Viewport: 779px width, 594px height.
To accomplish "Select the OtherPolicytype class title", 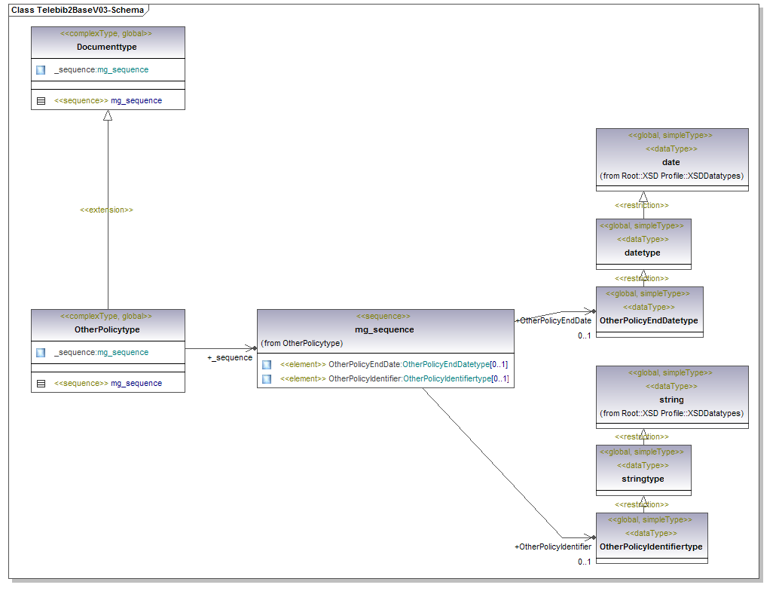I will (107, 329).
